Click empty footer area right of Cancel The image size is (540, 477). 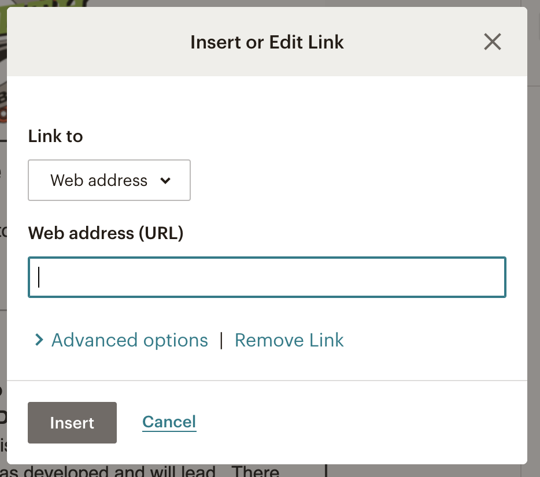(361, 422)
